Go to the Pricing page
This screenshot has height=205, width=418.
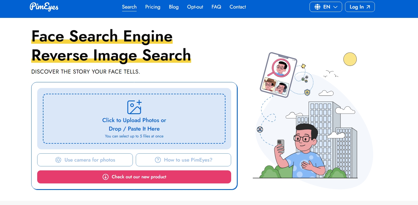pyautogui.click(x=153, y=7)
